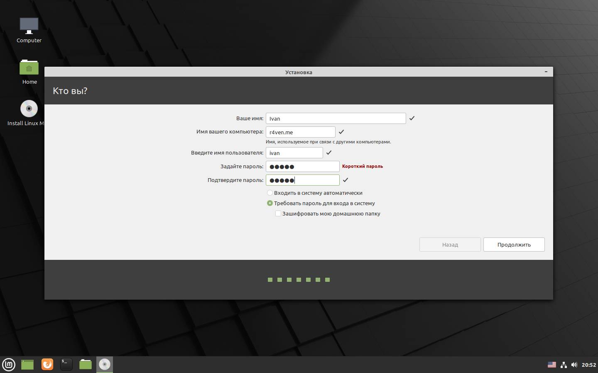Select the installer window in taskbar

pyautogui.click(x=105, y=365)
